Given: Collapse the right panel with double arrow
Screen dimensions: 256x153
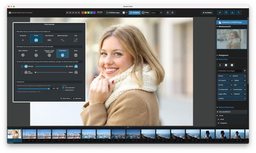Looking at the screenshot, I should pyautogui.click(x=218, y=19).
